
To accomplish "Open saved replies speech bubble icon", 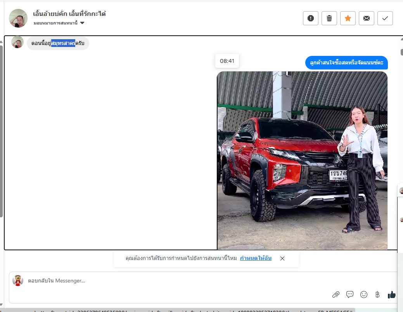I will (x=350, y=295).
